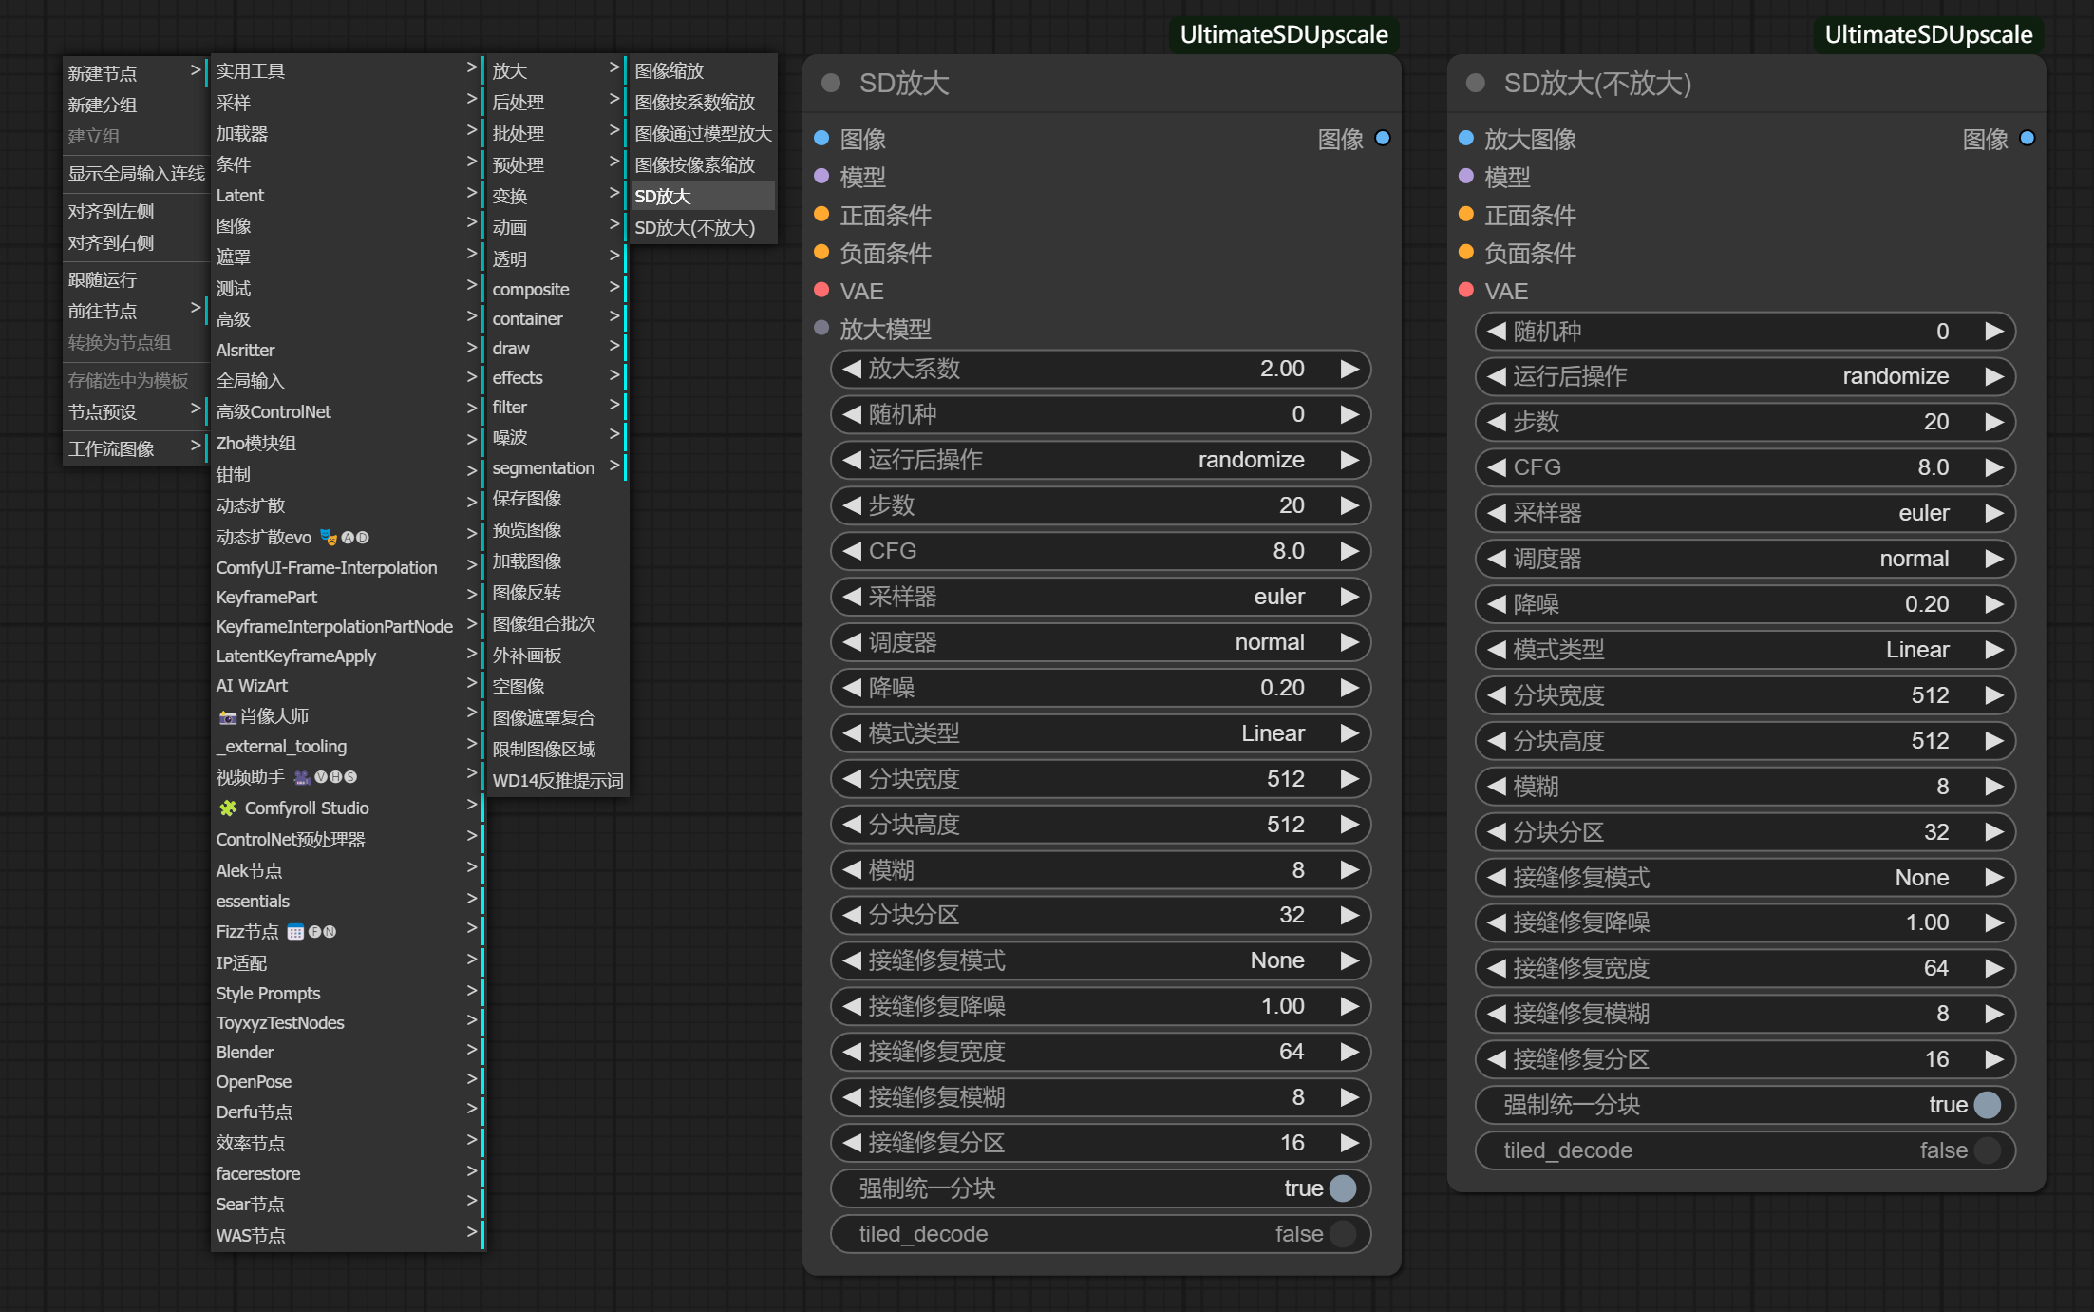
Task: Open the 节点预设 submenu
Action: coord(135,411)
